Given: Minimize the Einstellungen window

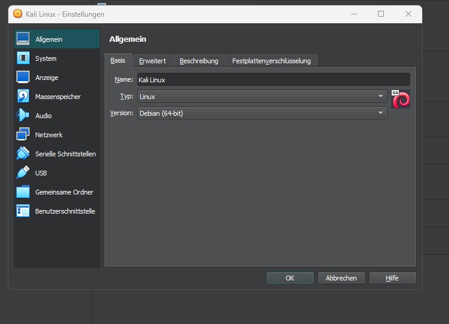Looking at the screenshot, I should (x=354, y=14).
